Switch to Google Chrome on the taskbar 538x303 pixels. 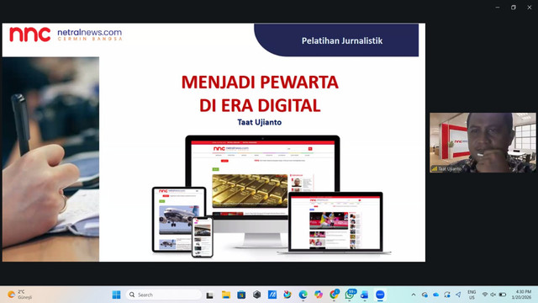(334, 295)
